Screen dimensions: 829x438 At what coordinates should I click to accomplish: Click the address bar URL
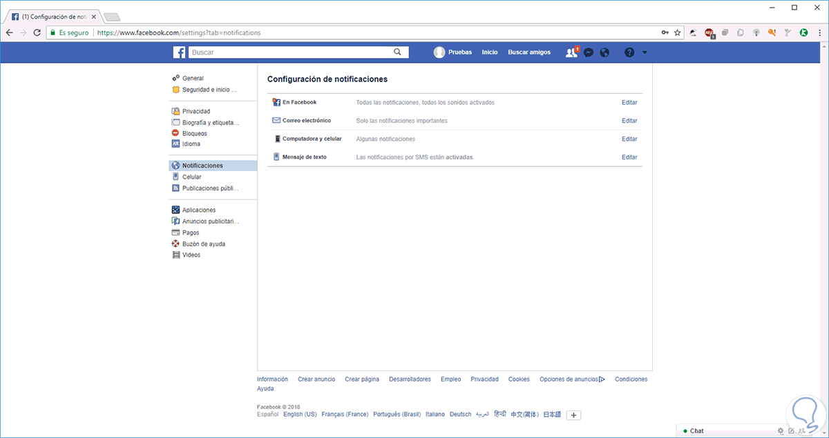click(179, 32)
